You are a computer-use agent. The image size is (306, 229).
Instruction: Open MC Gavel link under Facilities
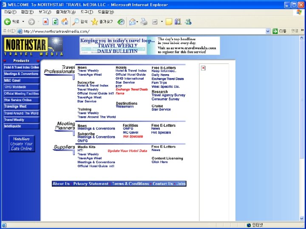point(130,132)
